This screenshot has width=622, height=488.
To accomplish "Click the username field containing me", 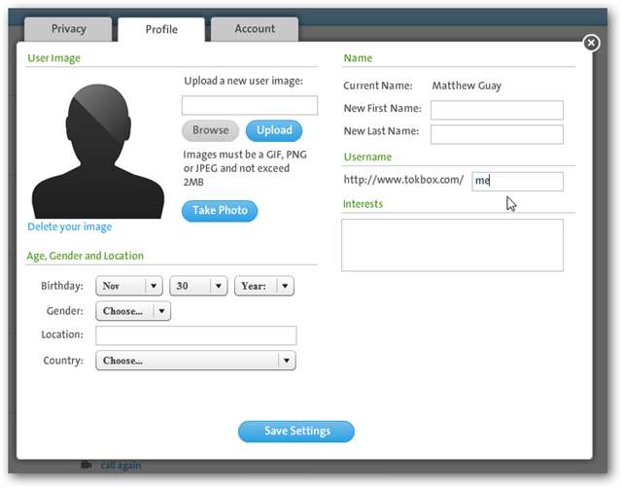I will 517,182.
